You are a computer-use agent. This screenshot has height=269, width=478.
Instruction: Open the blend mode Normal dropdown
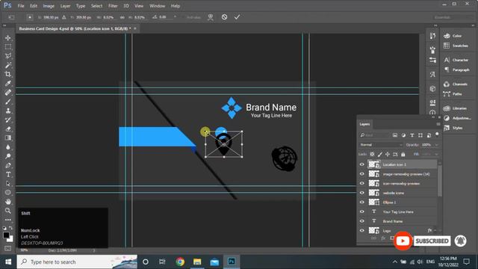point(381,145)
